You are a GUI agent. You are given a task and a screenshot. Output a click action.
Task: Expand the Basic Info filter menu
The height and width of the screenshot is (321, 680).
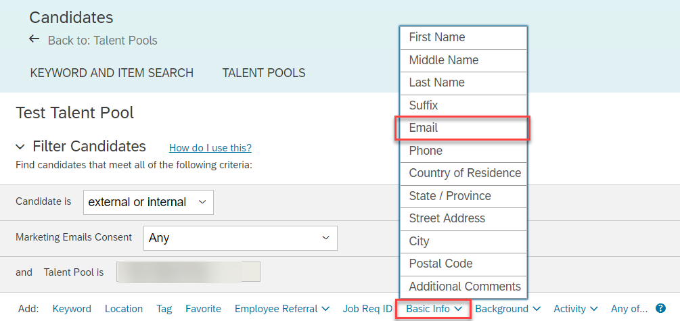pyautogui.click(x=434, y=309)
